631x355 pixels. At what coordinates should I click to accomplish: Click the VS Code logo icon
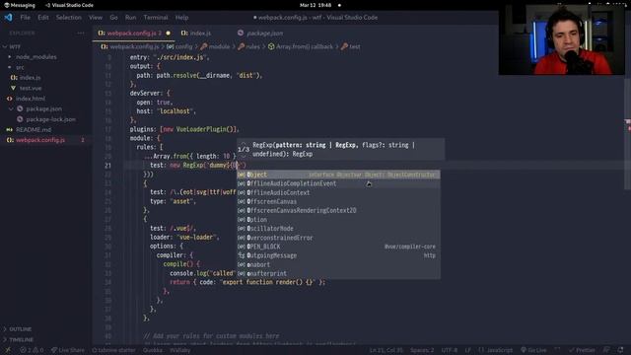click(9, 18)
